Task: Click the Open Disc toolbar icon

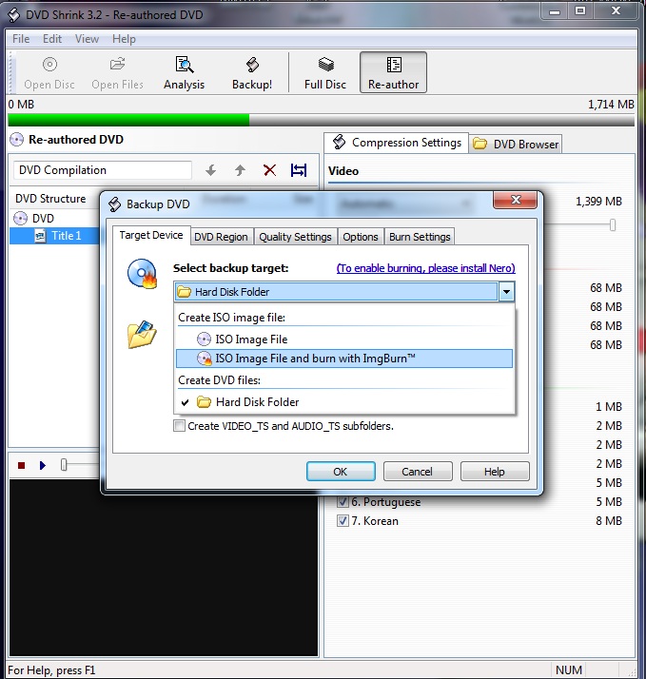Action: (x=49, y=72)
